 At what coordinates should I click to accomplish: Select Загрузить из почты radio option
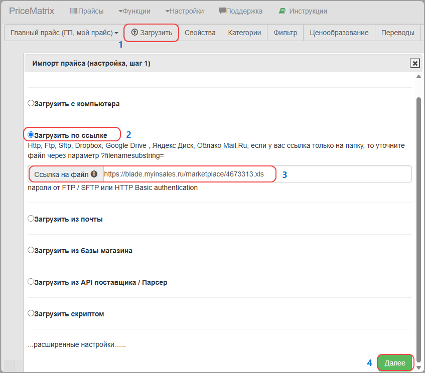tap(31, 219)
